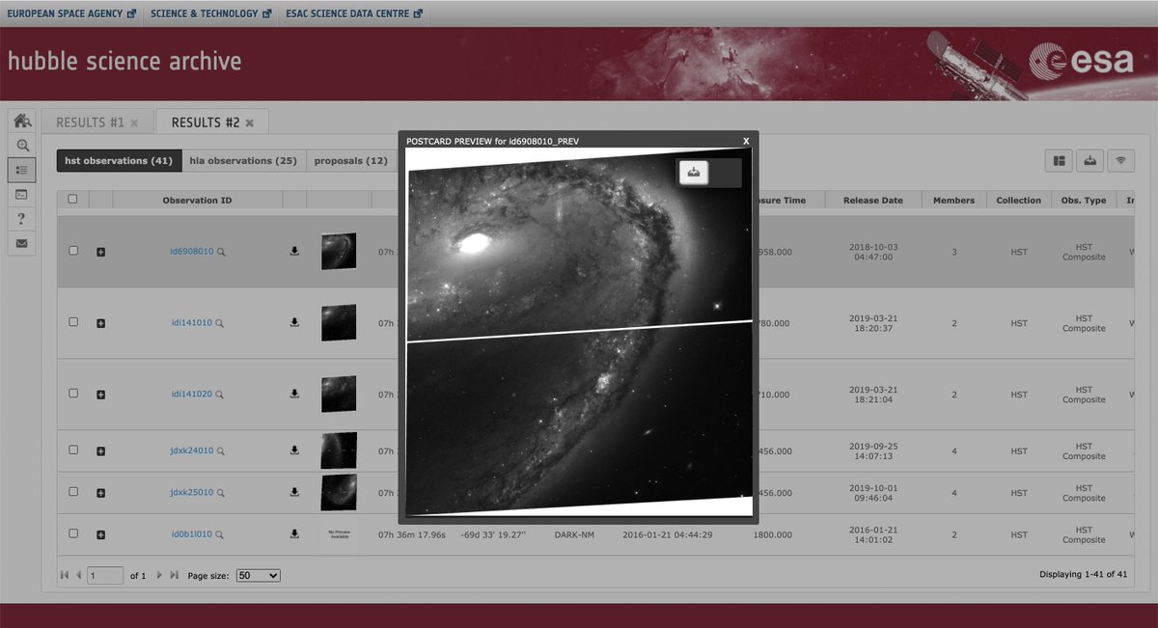Switch to proposals (12) tab
This screenshot has height=628, width=1158.
coord(351,161)
